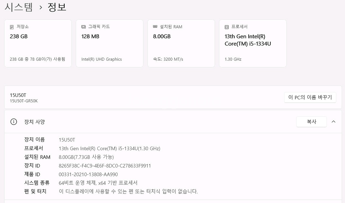This screenshot has width=345, height=203.
Task: Click the 복사 button to copy specs
Action: (311, 122)
